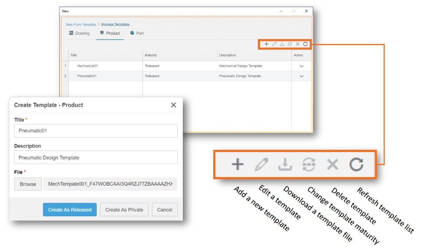Select the Product tab
Viewport: 421px width, 250px height.
110,33
